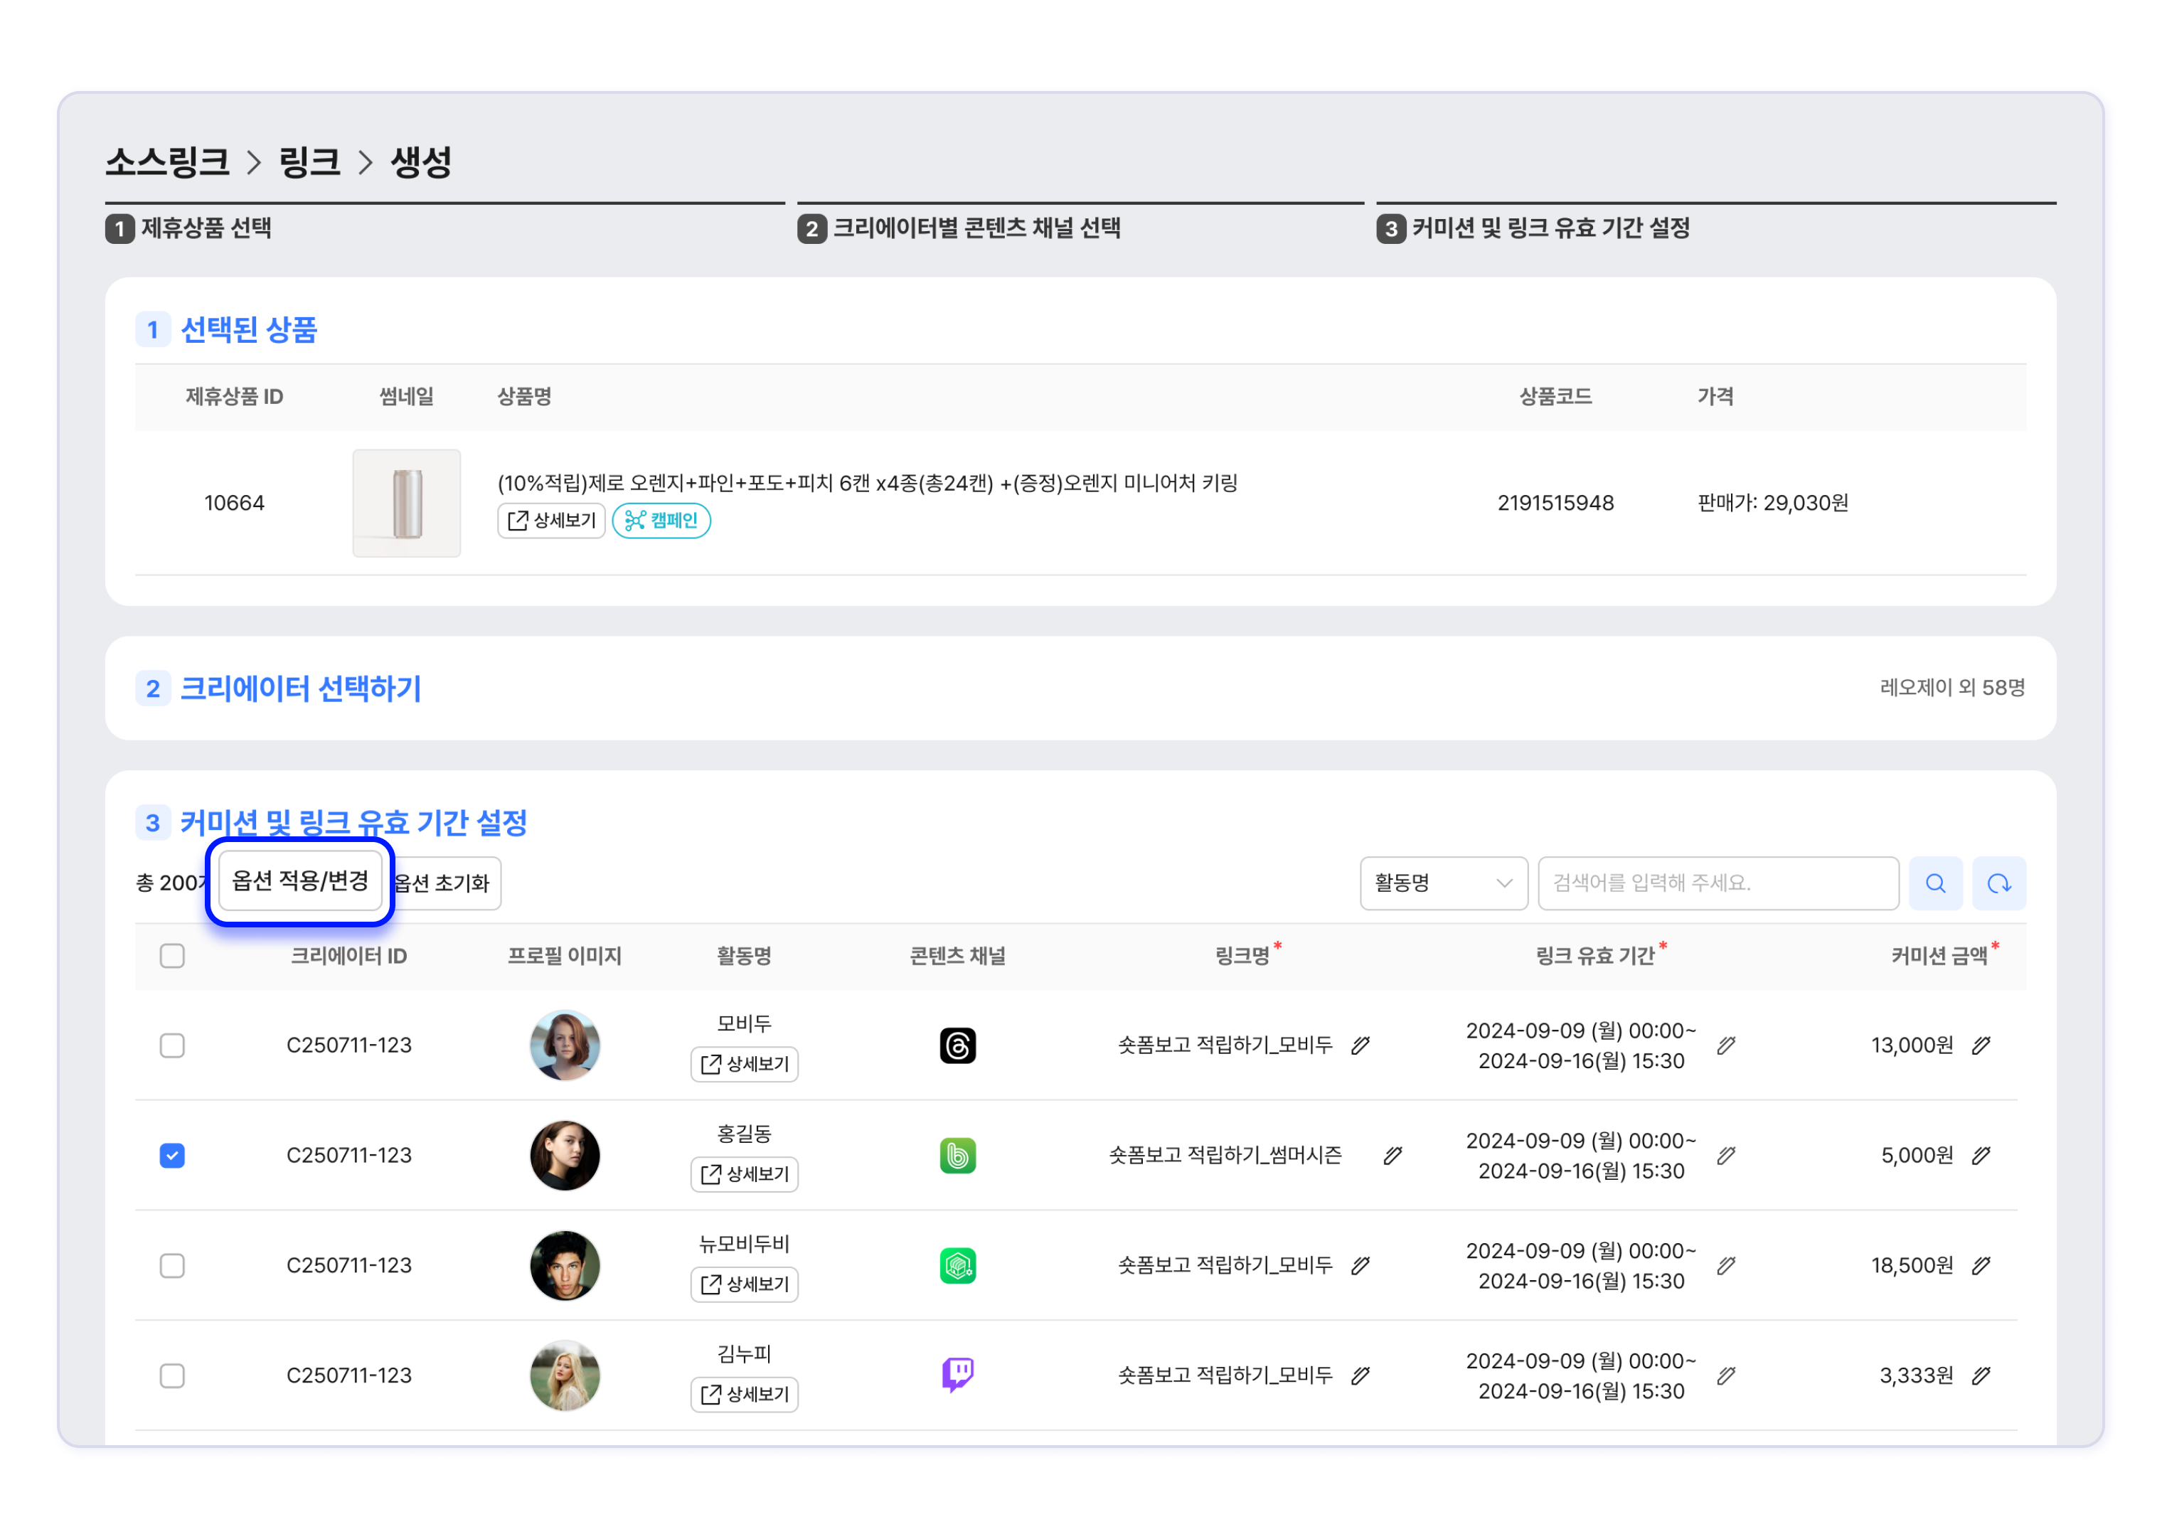This screenshot has height=1539, width=2162.
Task: Click the blue search magnifier icon
Action: pyautogui.click(x=1934, y=883)
